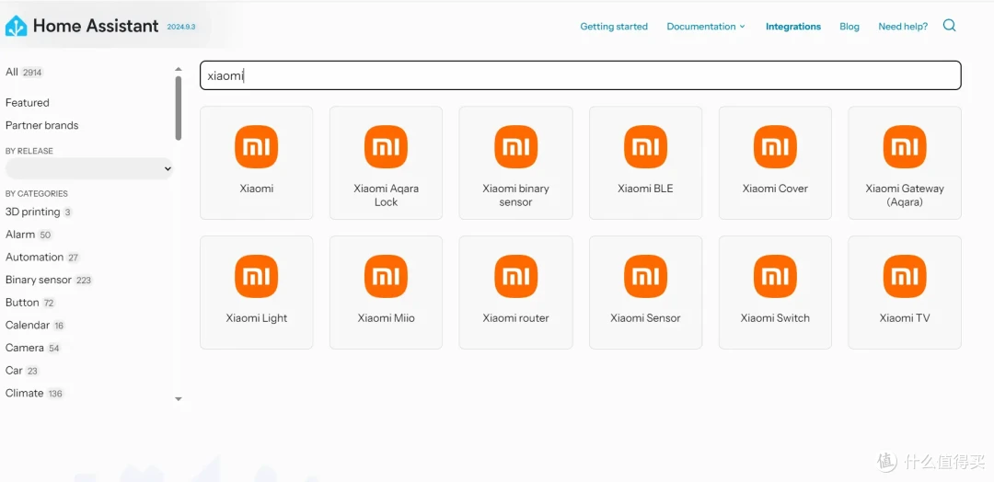Click the "Xiaomi Cover" card title
This screenshot has height=482, width=994.
point(775,189)
